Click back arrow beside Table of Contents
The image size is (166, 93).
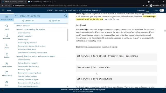pyautogui.click(x=16, y=16)
